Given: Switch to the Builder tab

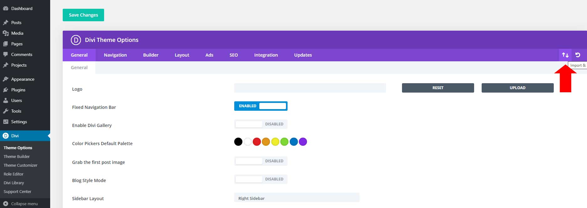Looking at the screenshot, I should tap(151, 55).
